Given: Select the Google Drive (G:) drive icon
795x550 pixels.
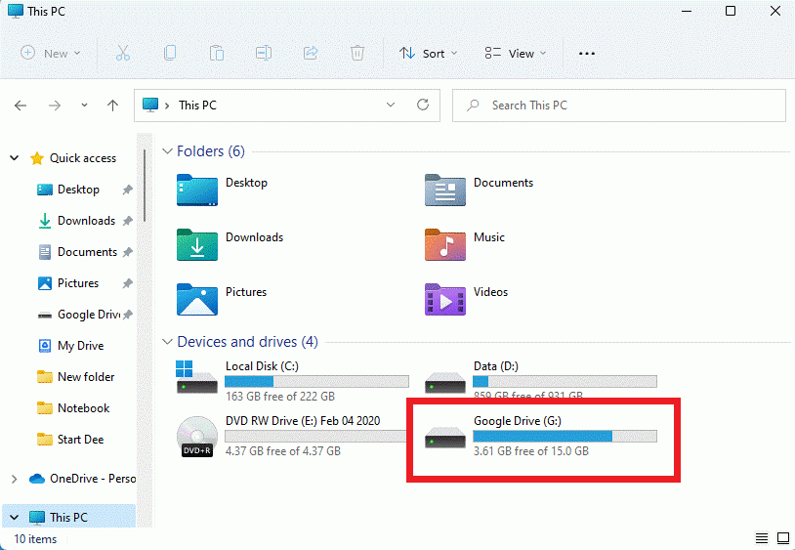Looking at the screenshot, I should click(445, 438).
